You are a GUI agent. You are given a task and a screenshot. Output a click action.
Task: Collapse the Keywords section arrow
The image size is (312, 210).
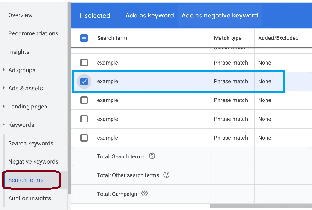click(x=4, y=125)
